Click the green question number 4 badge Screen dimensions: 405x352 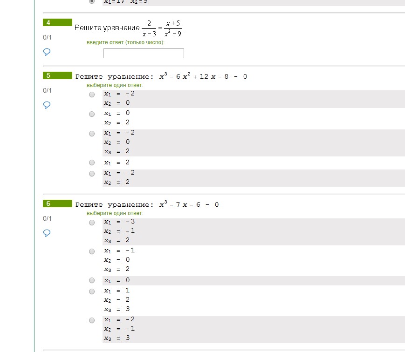click(57, 22)
